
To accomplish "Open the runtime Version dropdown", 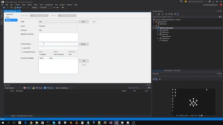I will click(x=46, y=55).
